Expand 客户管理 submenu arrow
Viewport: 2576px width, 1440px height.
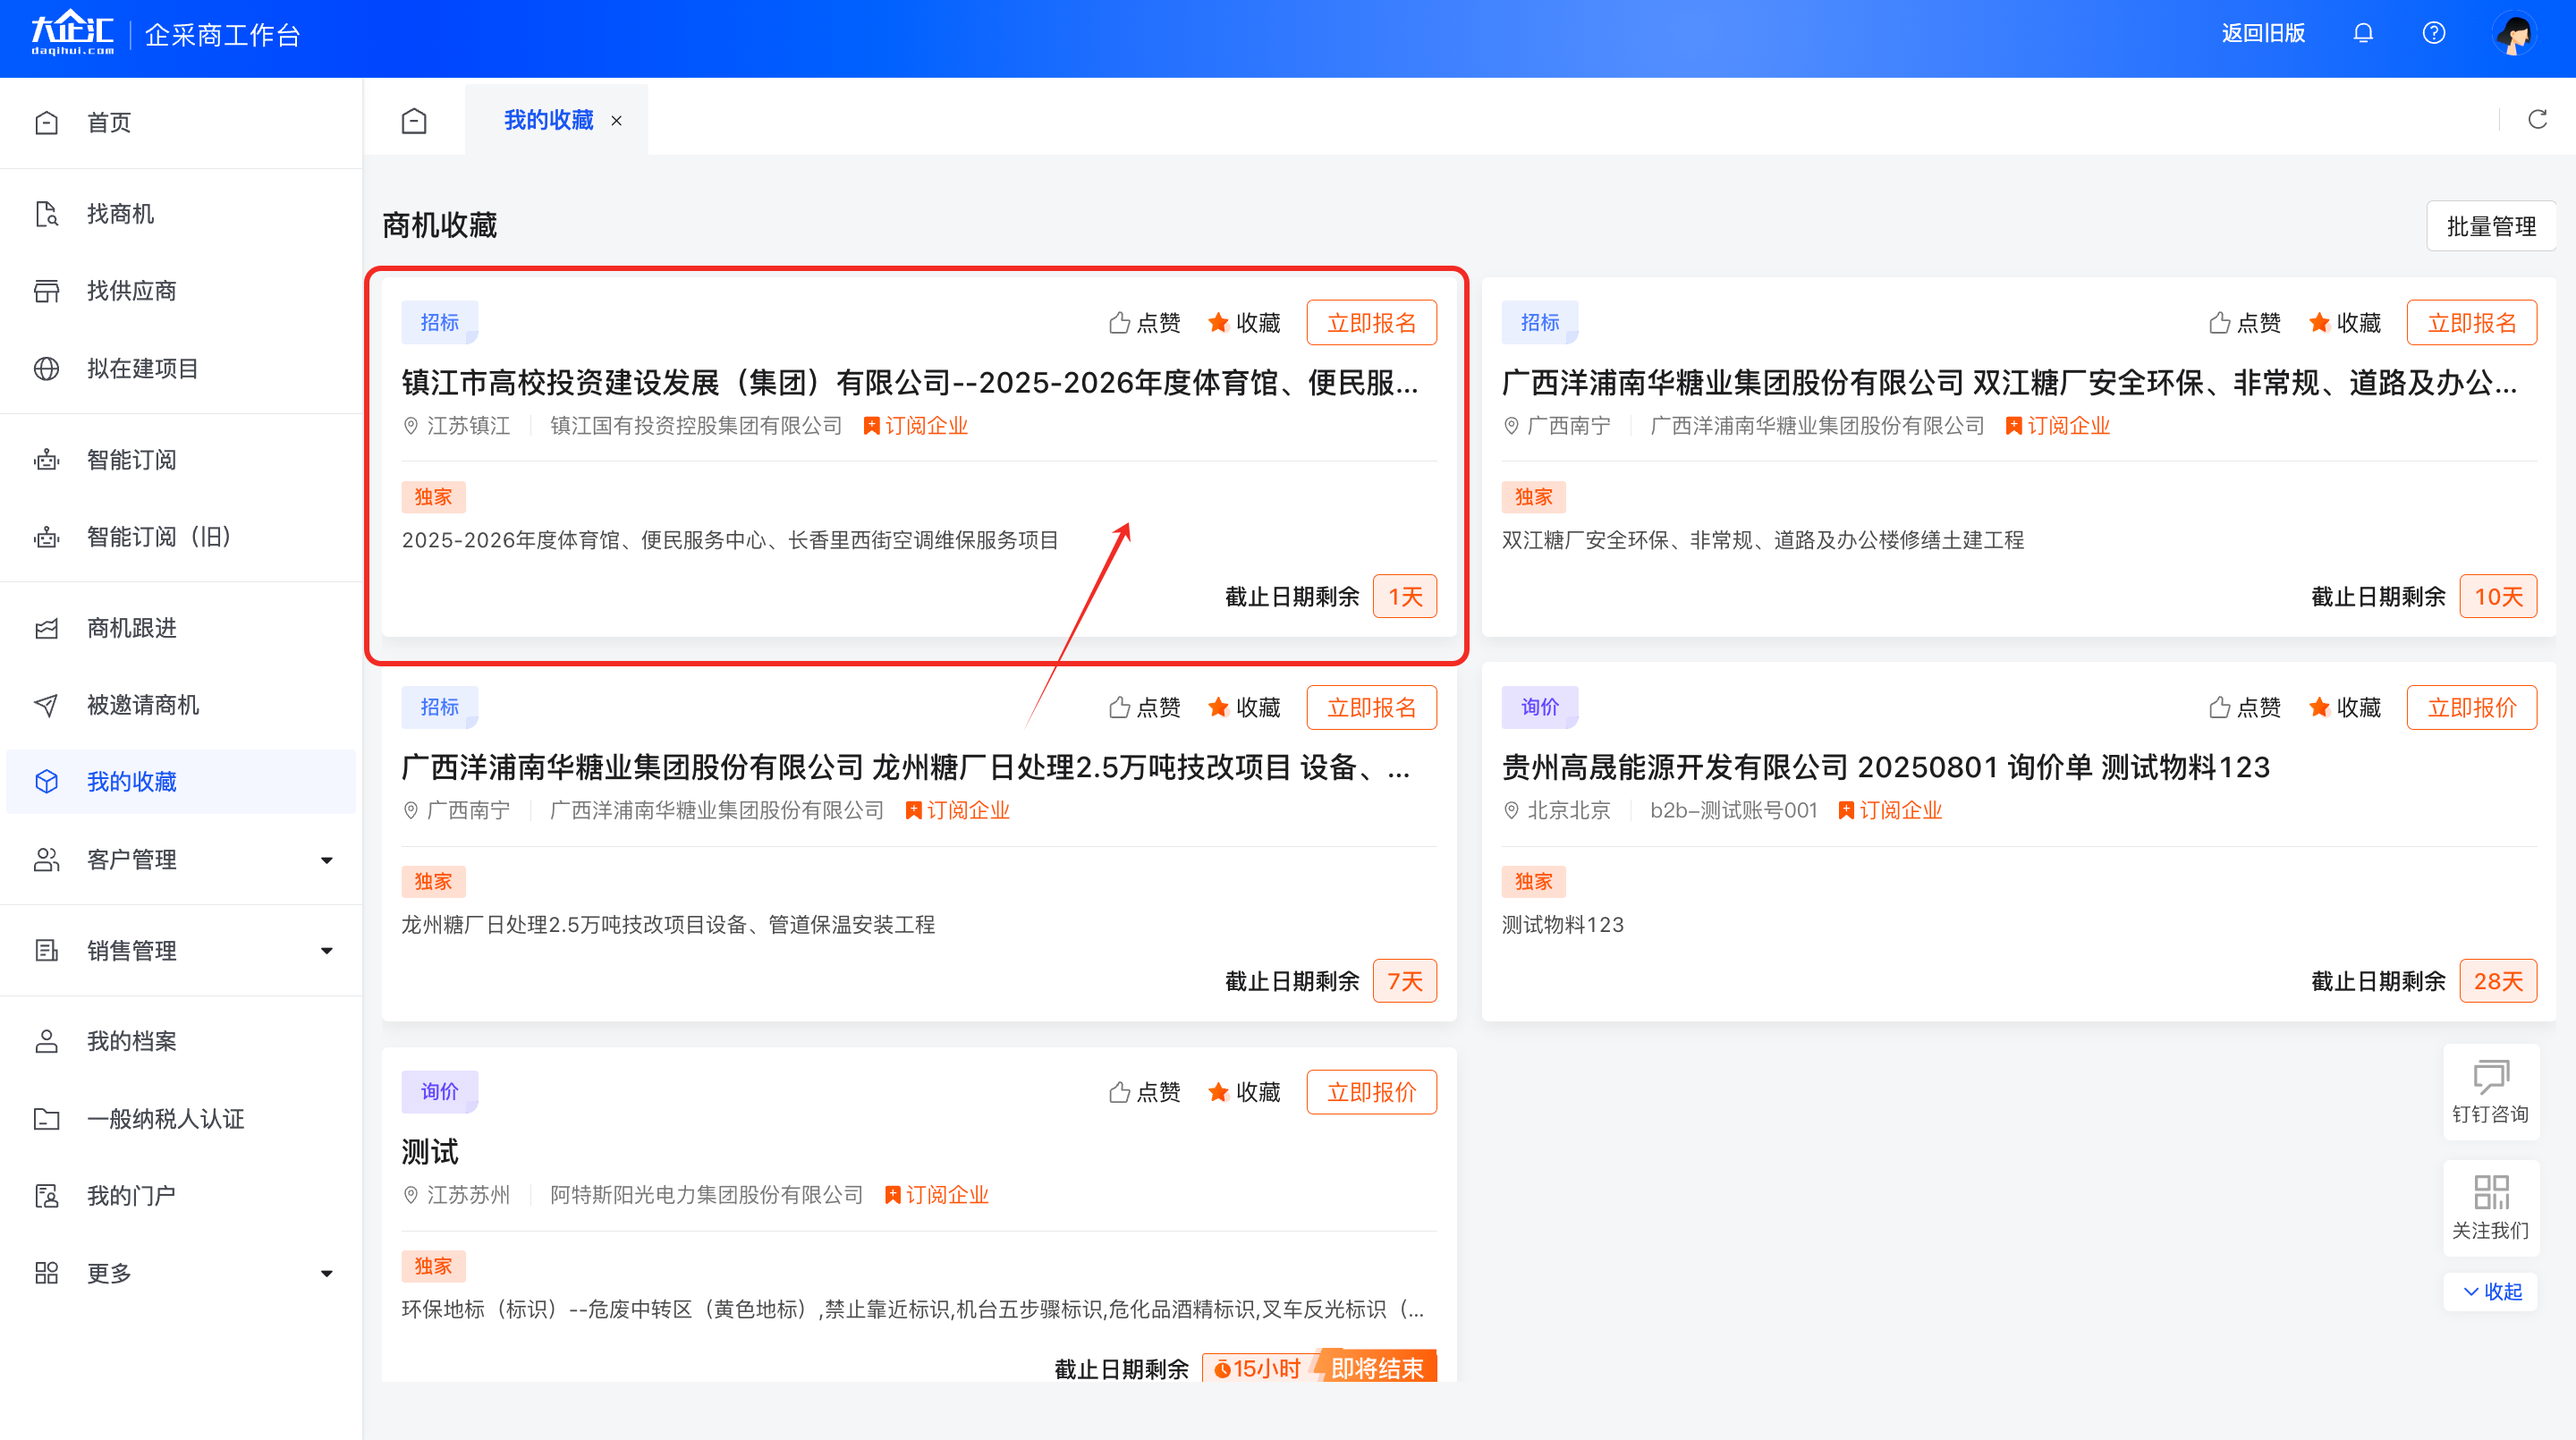pos(326,860)
